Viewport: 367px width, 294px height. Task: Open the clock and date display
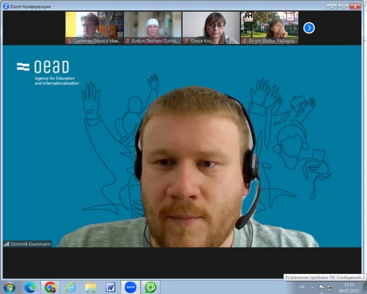(x=349, y=287)
